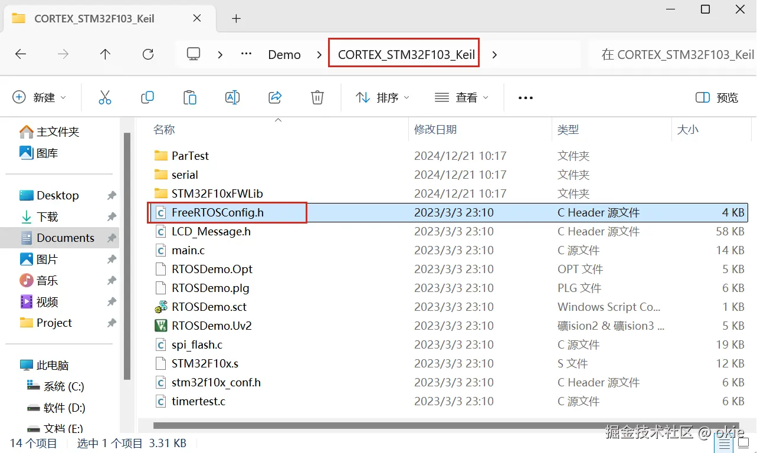Sort by the 名称 column header
Viewport: 757px width, 453px height.
(x=164, y=129)
